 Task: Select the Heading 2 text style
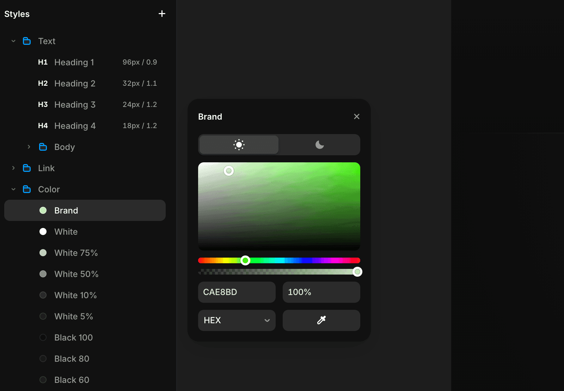(75, 83)
